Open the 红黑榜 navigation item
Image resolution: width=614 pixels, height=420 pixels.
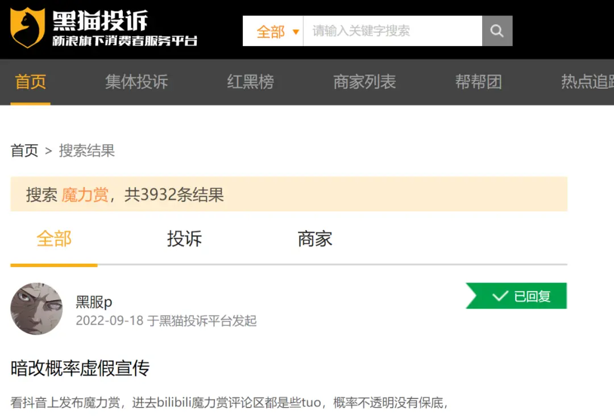(251, 82)
